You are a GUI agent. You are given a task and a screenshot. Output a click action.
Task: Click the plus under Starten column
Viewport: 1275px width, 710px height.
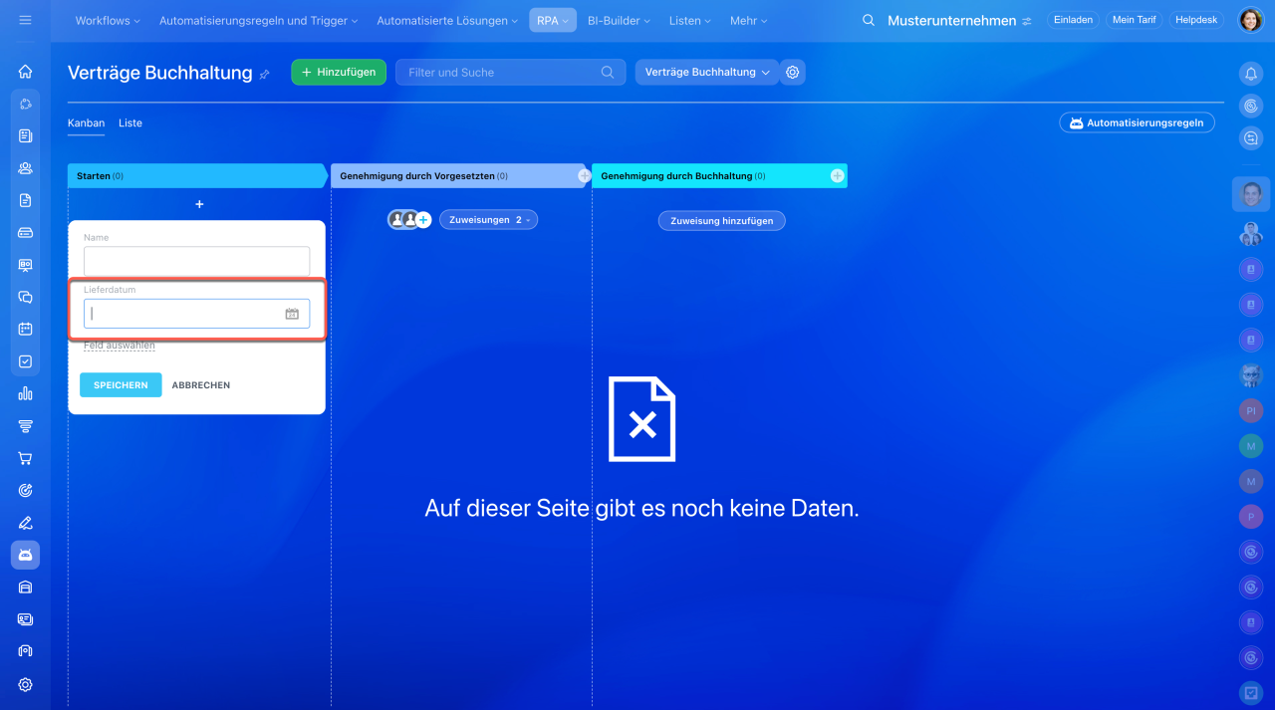[x=199, y=204]
